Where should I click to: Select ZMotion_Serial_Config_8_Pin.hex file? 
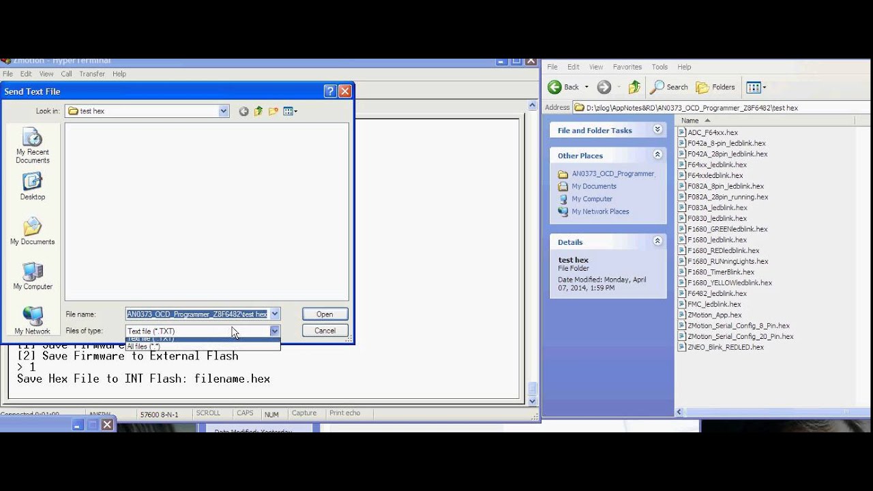point(739,326)
